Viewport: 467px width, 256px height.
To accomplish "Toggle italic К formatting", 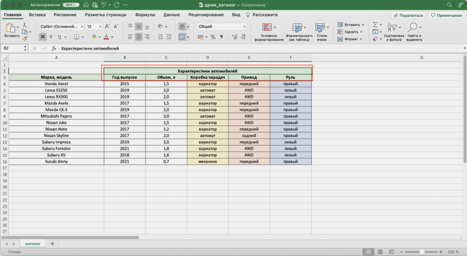I will click(51, 37).
